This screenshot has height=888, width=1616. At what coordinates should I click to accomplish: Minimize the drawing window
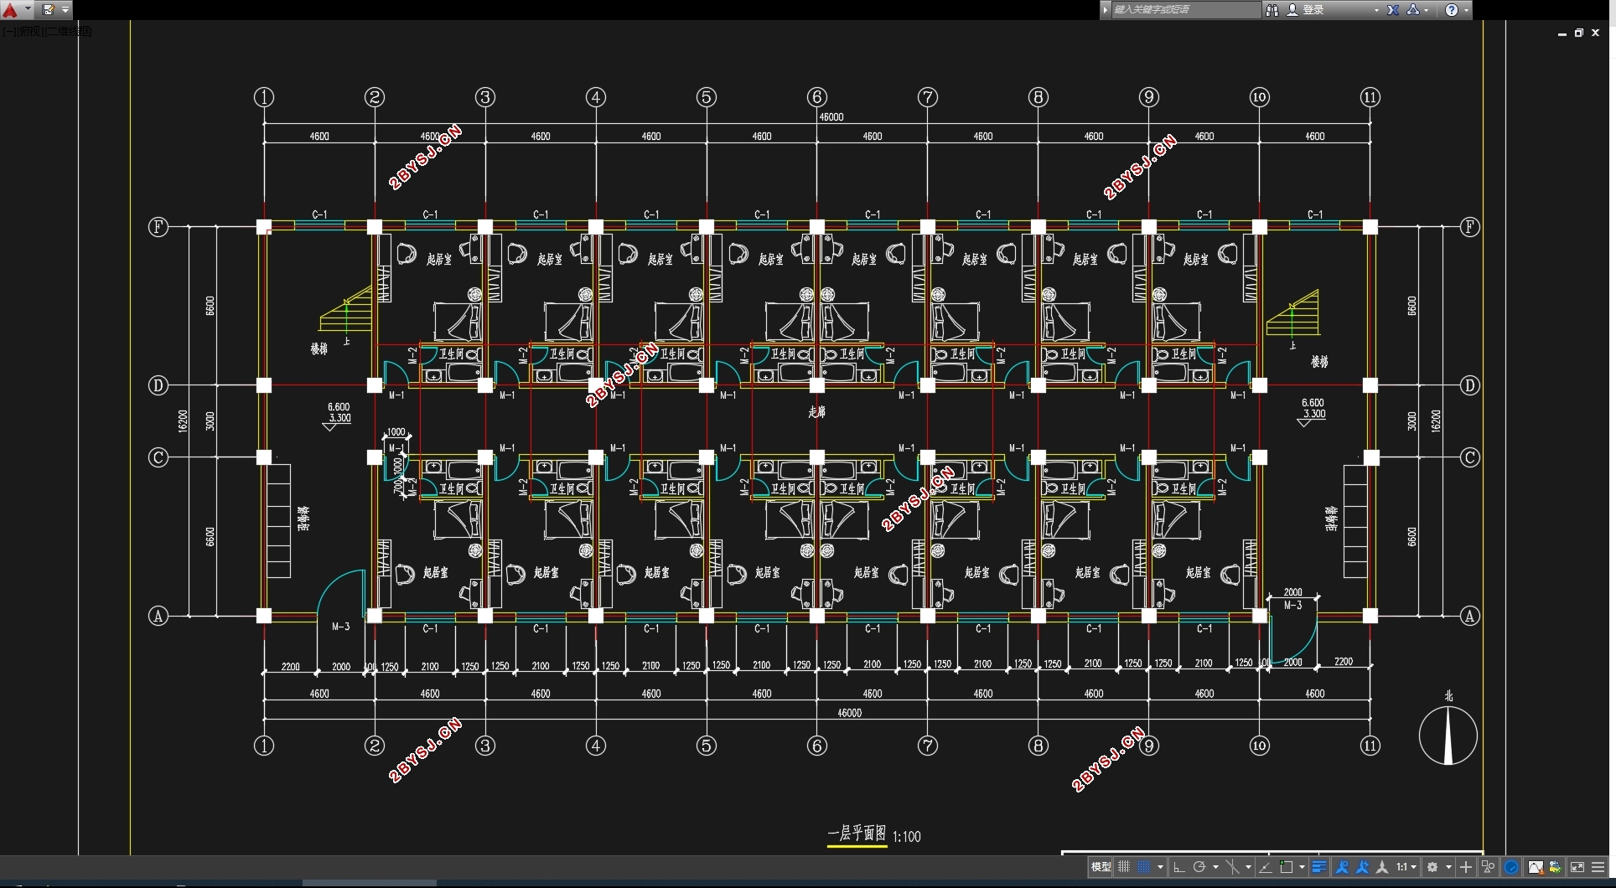point(1562,34)
